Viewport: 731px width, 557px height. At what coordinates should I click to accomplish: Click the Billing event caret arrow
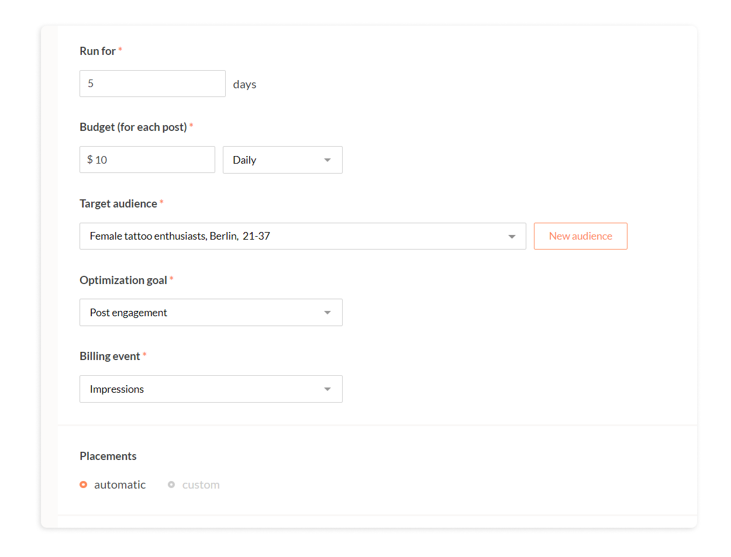[327, 389]
